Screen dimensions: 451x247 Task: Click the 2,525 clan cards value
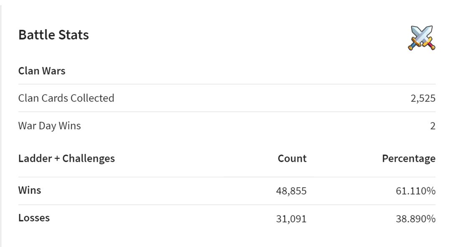(x=423, y=99)
